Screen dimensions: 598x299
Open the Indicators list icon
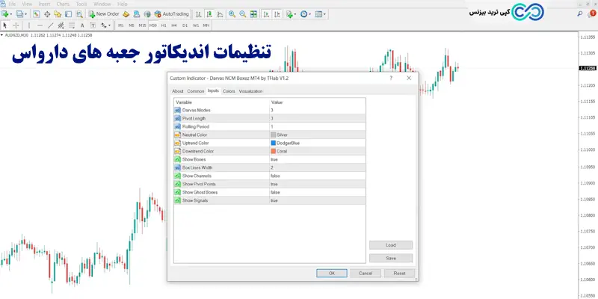coord(289,14)
